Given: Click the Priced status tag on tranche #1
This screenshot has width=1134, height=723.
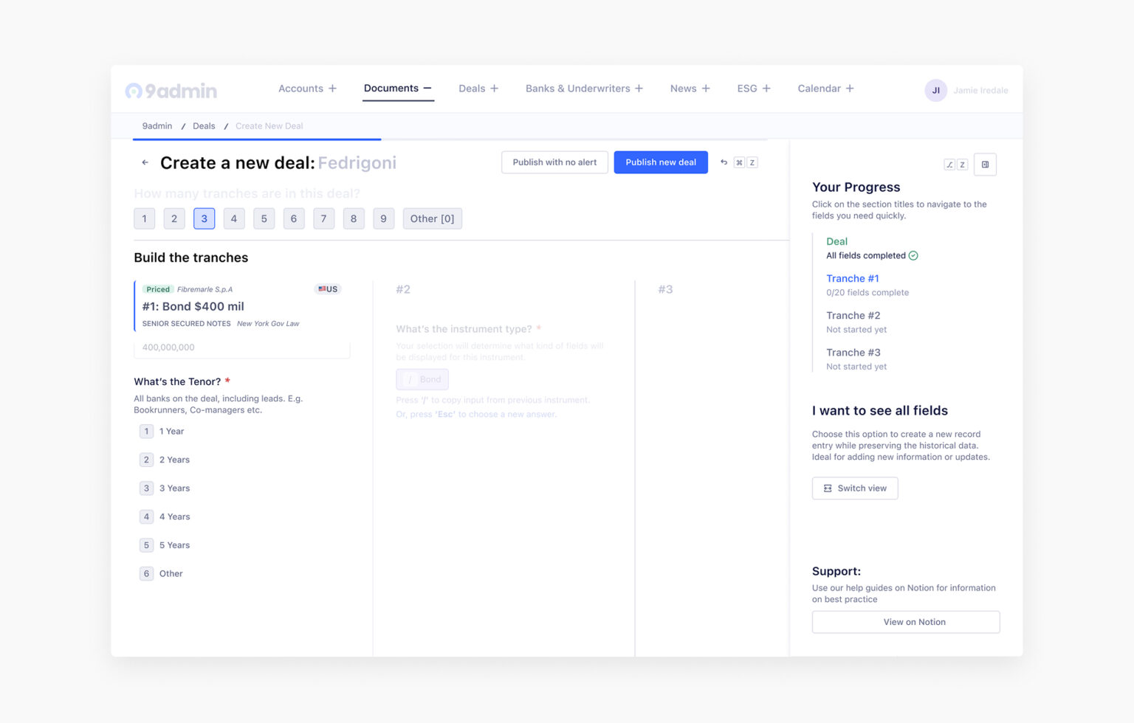Looking at the screenshot, I should point(157,289).
